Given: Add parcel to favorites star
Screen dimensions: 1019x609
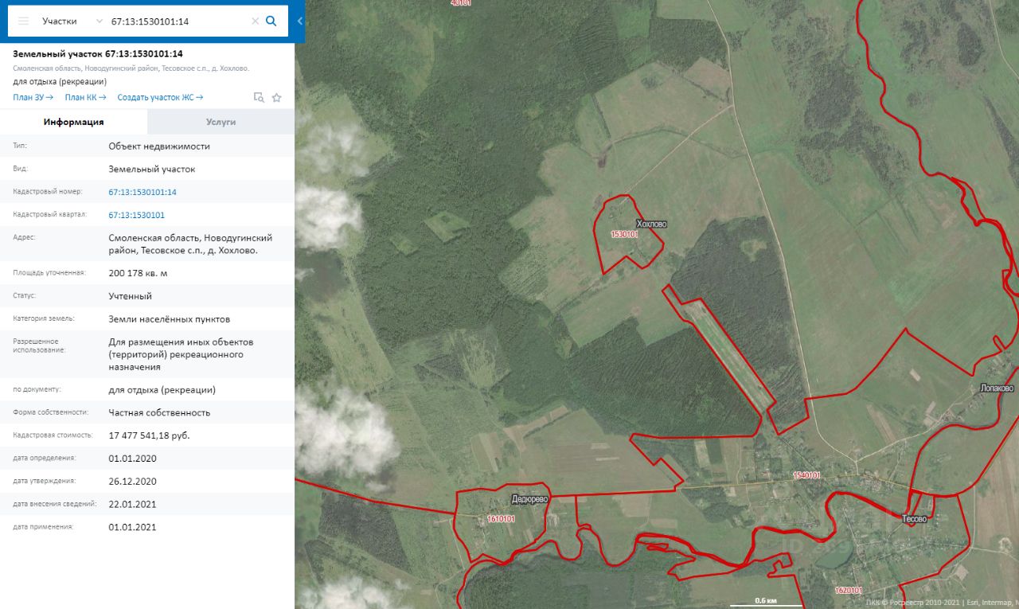Looking at the screenshot, I should [277, 97].
